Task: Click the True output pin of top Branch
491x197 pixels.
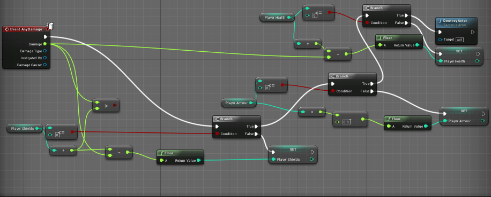Action: [406, 15]
